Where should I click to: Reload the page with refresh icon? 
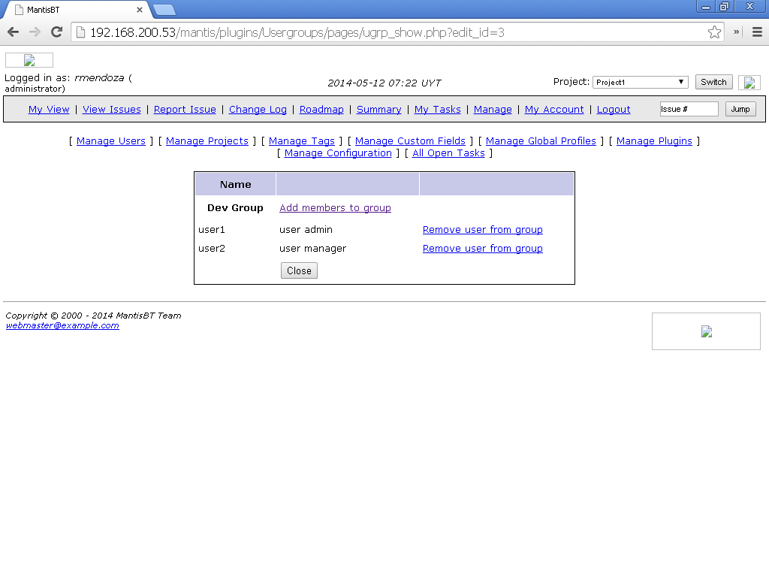(x=56, y=32)
